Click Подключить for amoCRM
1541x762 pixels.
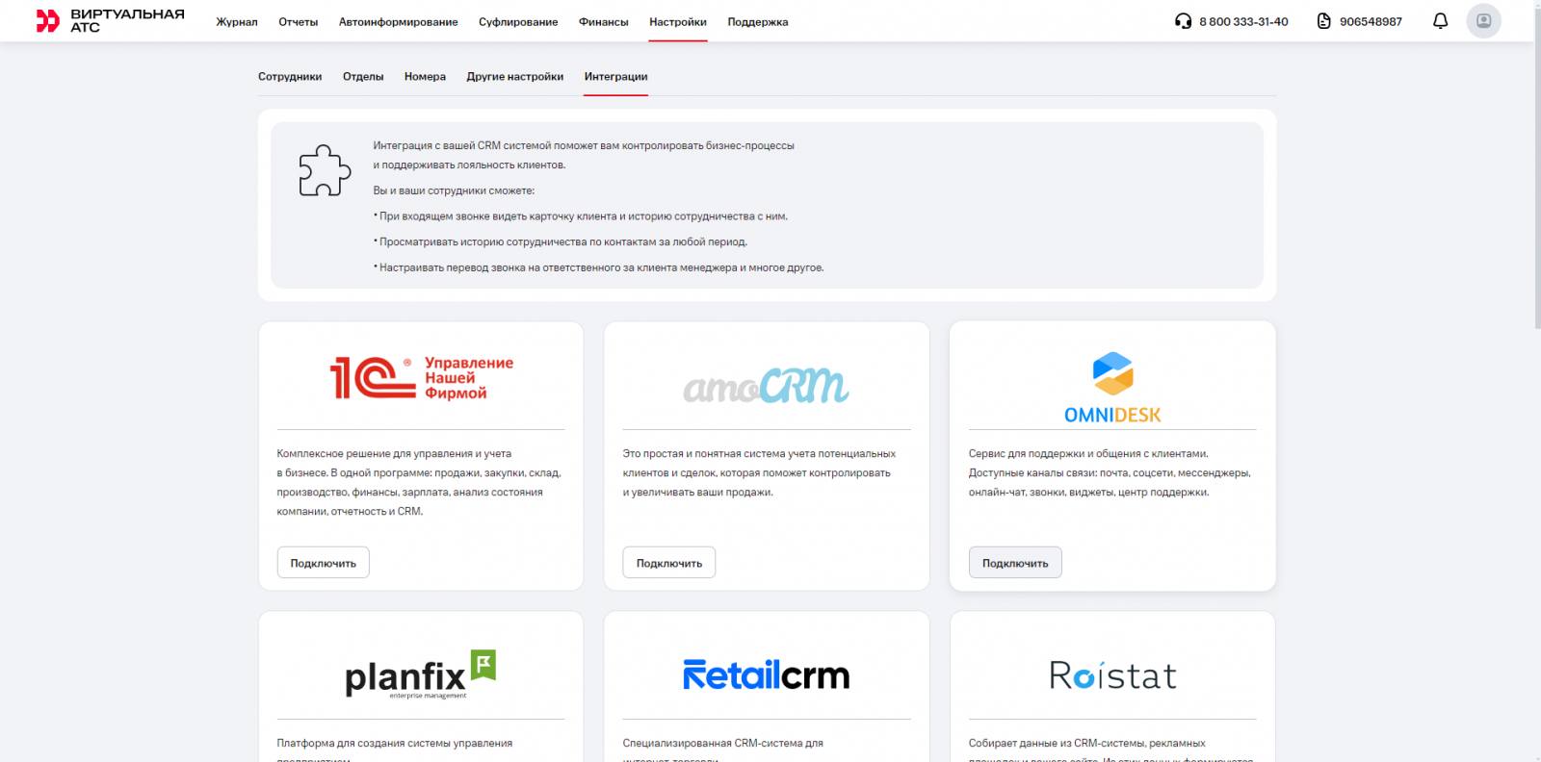(669, 563)
